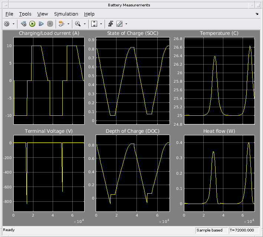The width and height of the screenshot is (263, 237).
Task: Click the Scale Axes Limits icon
Action: coord(94,24)
